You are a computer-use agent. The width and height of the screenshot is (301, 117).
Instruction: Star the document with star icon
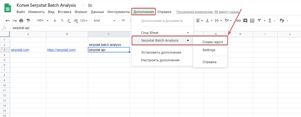83,5
